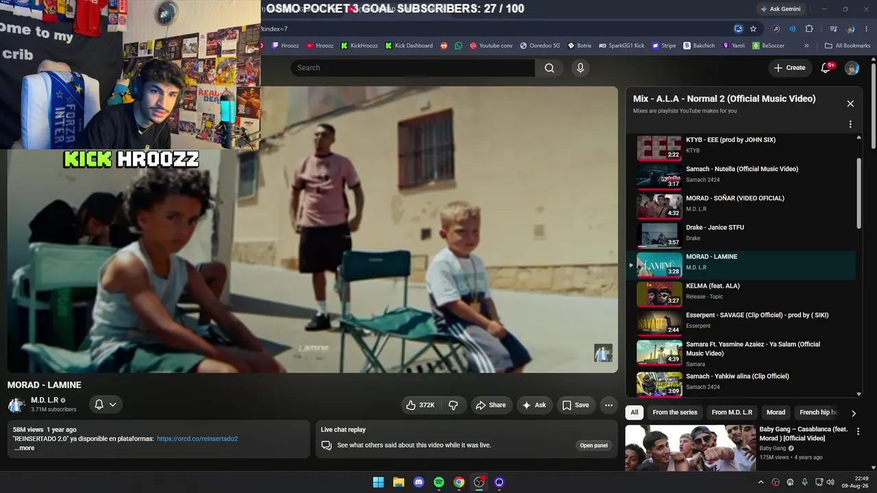The image size is (877, 493).
Task: Open Windows Start menu
Action: (378, 482)
